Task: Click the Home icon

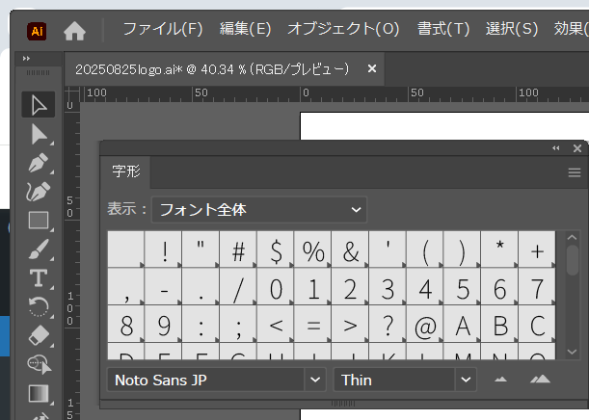Action: 75,31
